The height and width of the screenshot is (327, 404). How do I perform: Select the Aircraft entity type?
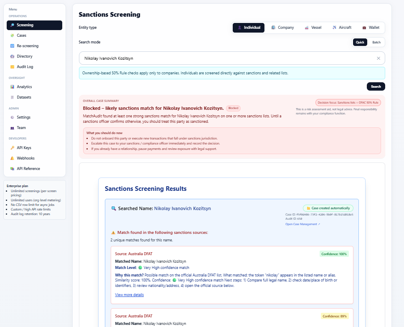tap(342, 27)
